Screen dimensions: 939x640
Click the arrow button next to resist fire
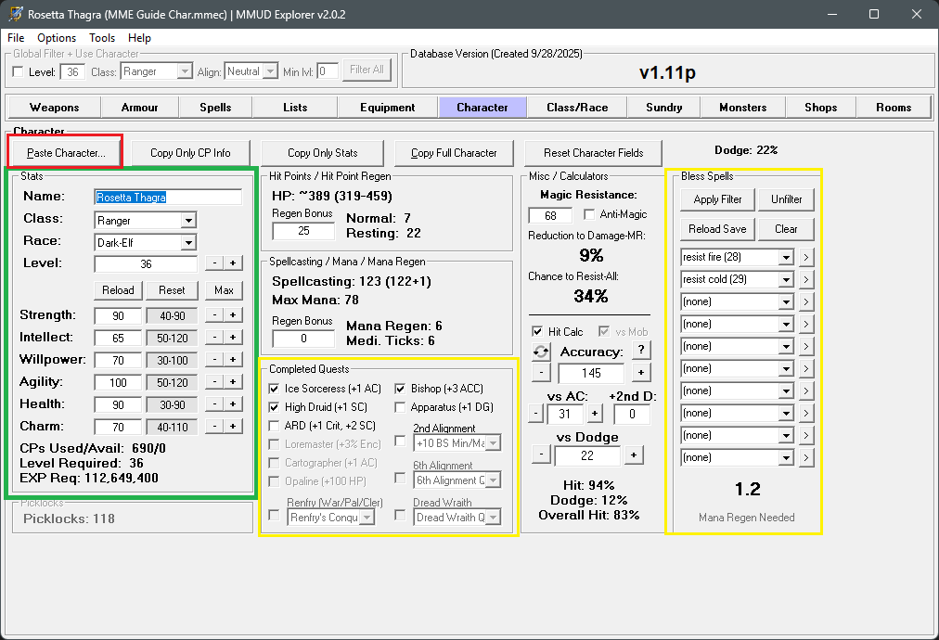[806, 257]
